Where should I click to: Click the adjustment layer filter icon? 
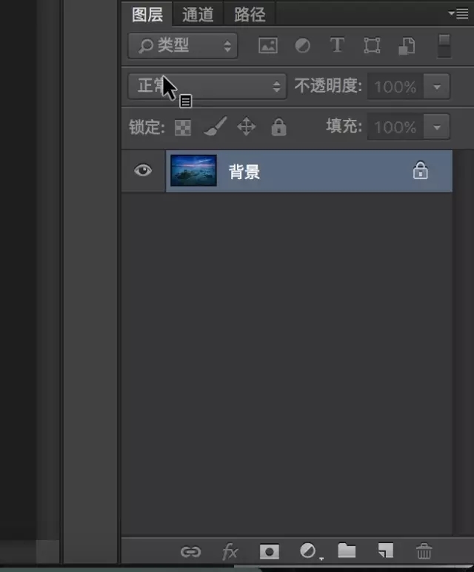tap(302, 46)
